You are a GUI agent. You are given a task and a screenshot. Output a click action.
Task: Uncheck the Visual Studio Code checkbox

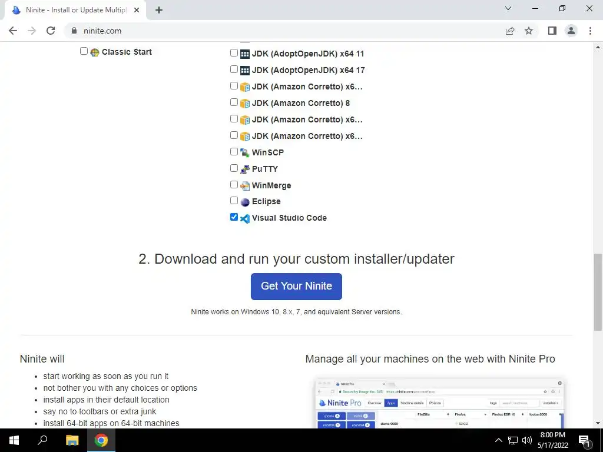tap(234, 217)
